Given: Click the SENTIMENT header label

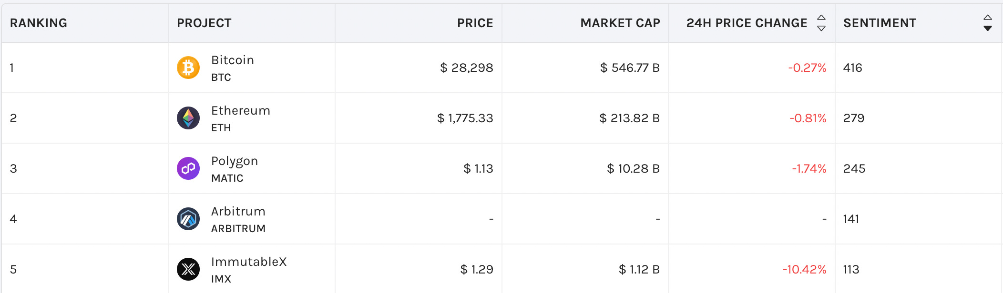Looking at the screenshot, I should (880, 23).
